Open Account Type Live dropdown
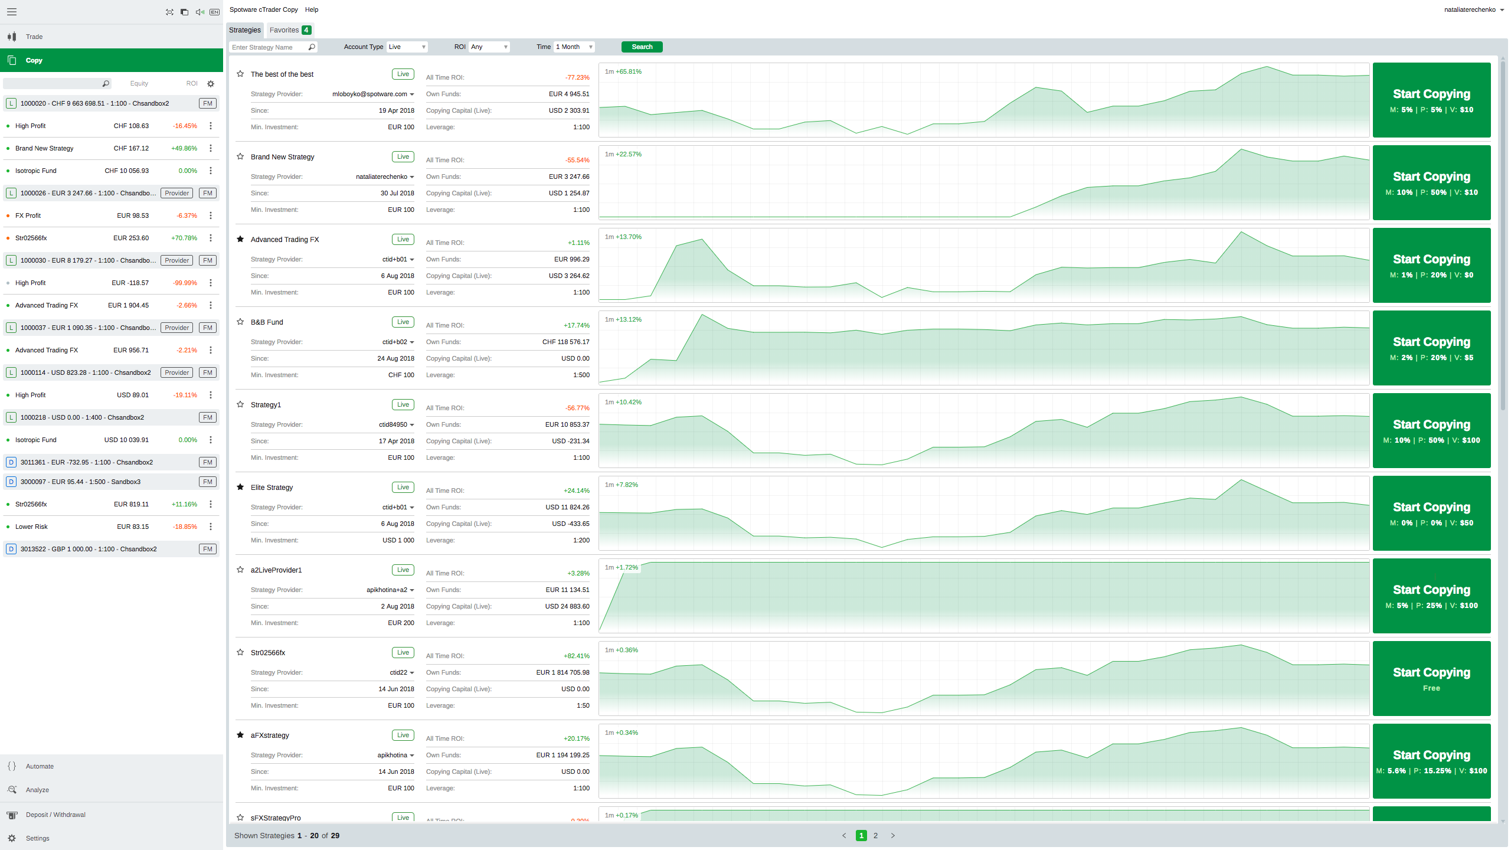Image resolution: width=1511 pixels, height=850 pixels. [407, 47]
